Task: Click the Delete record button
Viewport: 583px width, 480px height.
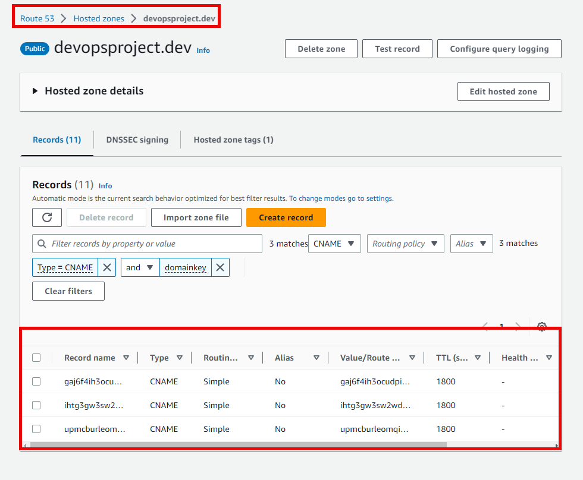Action: click(106, 217)
